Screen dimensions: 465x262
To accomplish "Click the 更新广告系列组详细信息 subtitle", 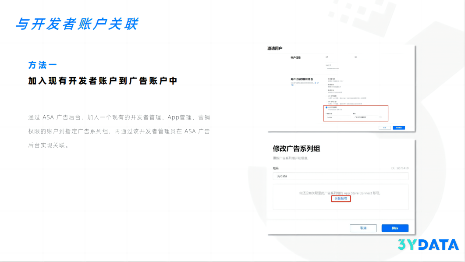I will click(x=291, y=158).
